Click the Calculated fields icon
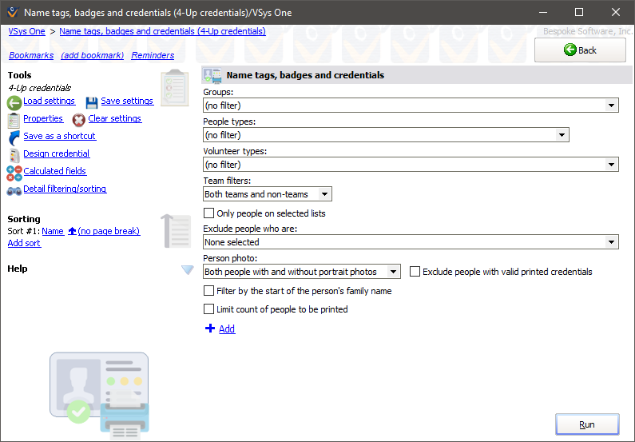635x442 pixels. (x=14, y=173)
